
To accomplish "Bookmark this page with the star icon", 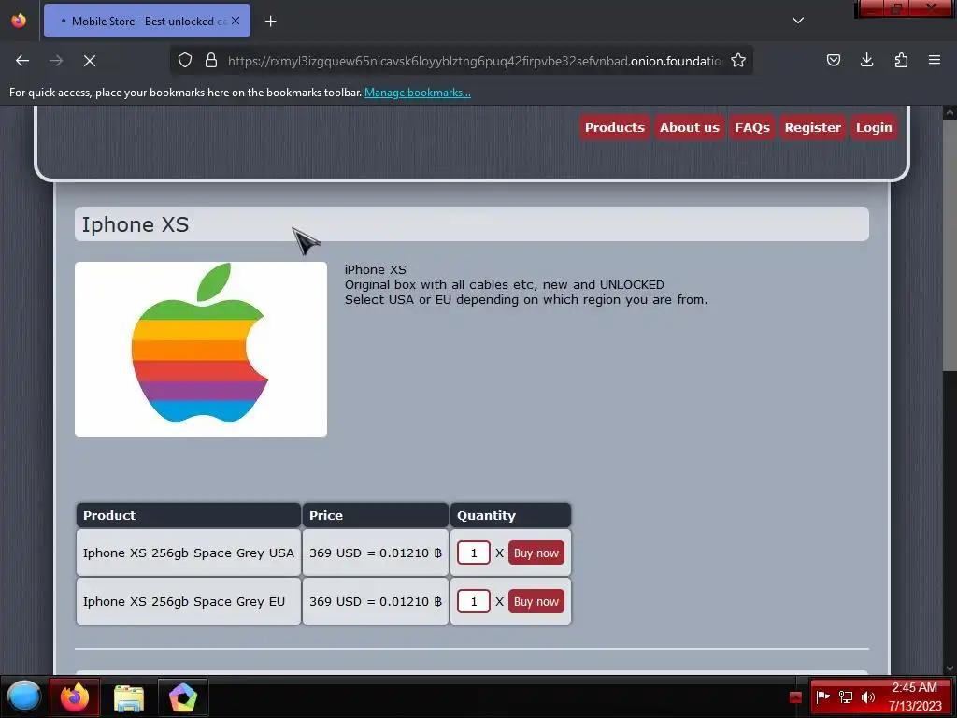I will click(738, 60).
